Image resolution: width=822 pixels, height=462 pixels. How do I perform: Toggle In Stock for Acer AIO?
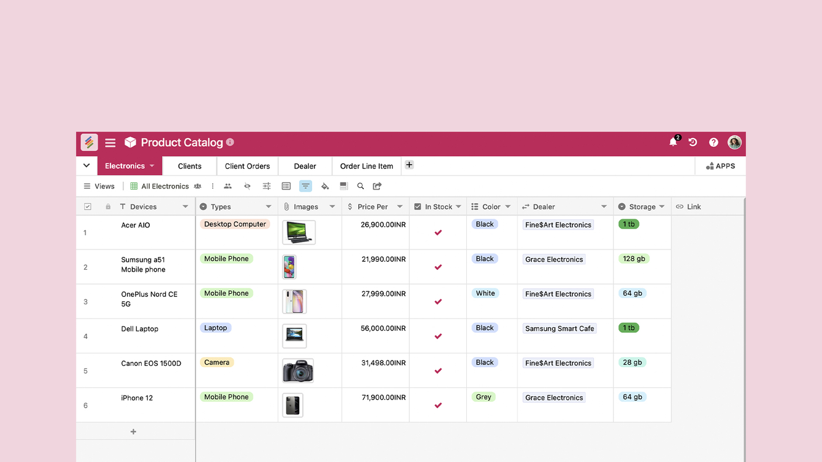coord(438,232)
